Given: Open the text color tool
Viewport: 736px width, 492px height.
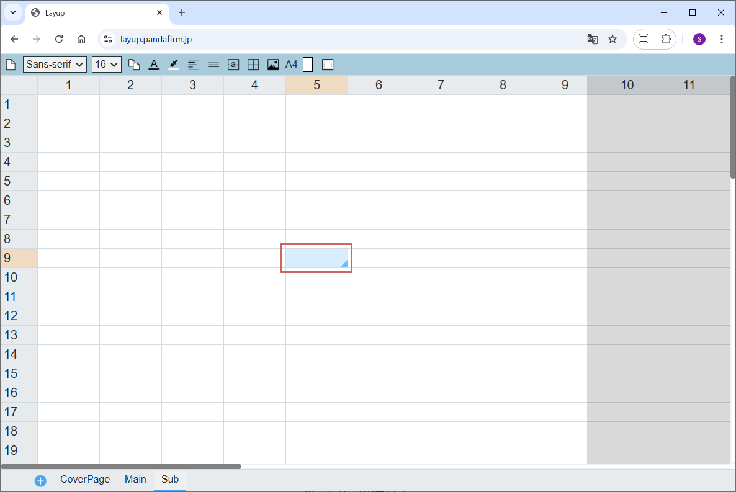Looking at the screenshot, I should pos(154,65).
